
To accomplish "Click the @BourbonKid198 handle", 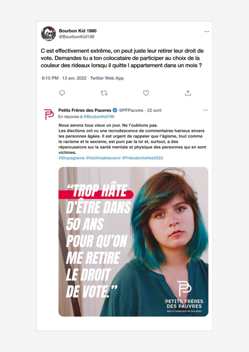I will [76, 36].
